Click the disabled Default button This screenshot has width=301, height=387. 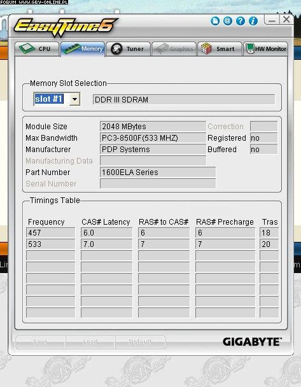(140, 342)
